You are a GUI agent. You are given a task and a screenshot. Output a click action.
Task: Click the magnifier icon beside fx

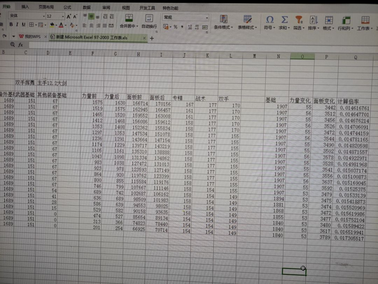[x=13, y=44]
